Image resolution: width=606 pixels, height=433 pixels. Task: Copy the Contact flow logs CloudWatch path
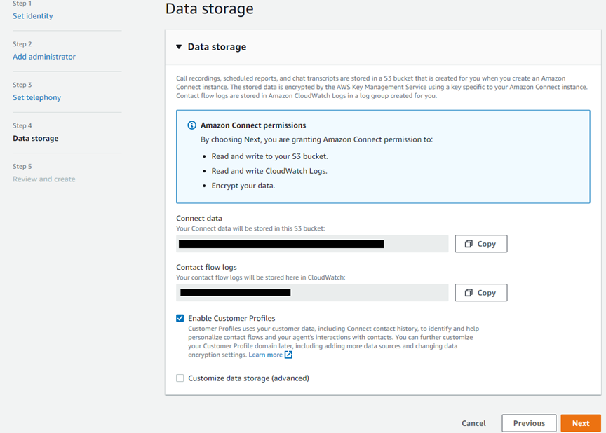(x=480, y=293)
